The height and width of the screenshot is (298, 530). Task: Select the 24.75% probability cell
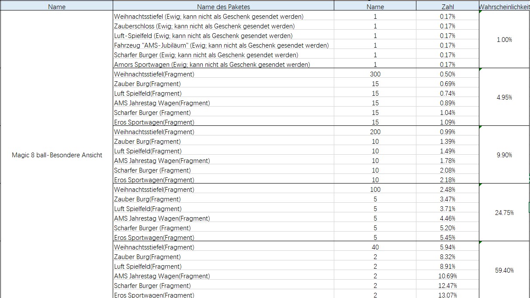tap(505, 212)
